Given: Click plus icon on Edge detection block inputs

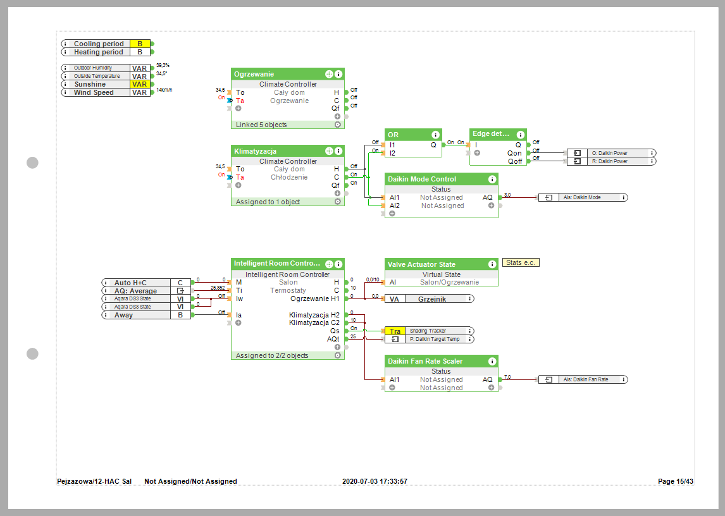Looking at the screenshot, I should [x=477, y=152].
